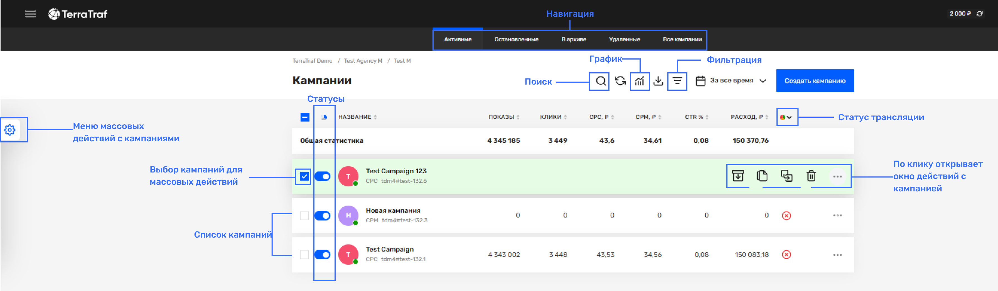The image size is (998, 291).
Task: Switch off Новая кампания toggle
Action: pyautogui.click(x=322, y=215)
